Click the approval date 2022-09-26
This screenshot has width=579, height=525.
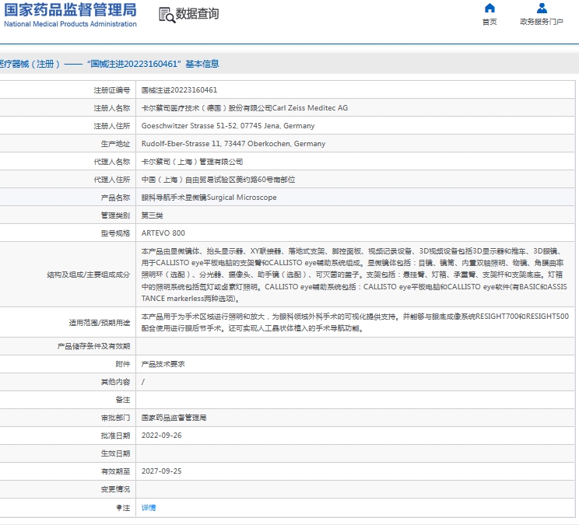click(x=161, y=436)
